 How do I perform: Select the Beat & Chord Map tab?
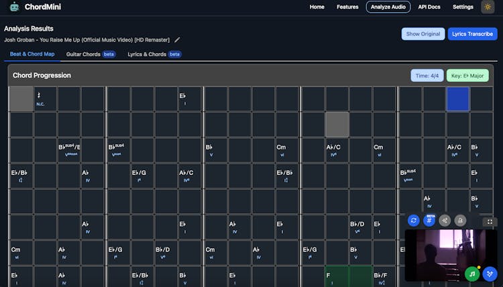coord(32,54)
